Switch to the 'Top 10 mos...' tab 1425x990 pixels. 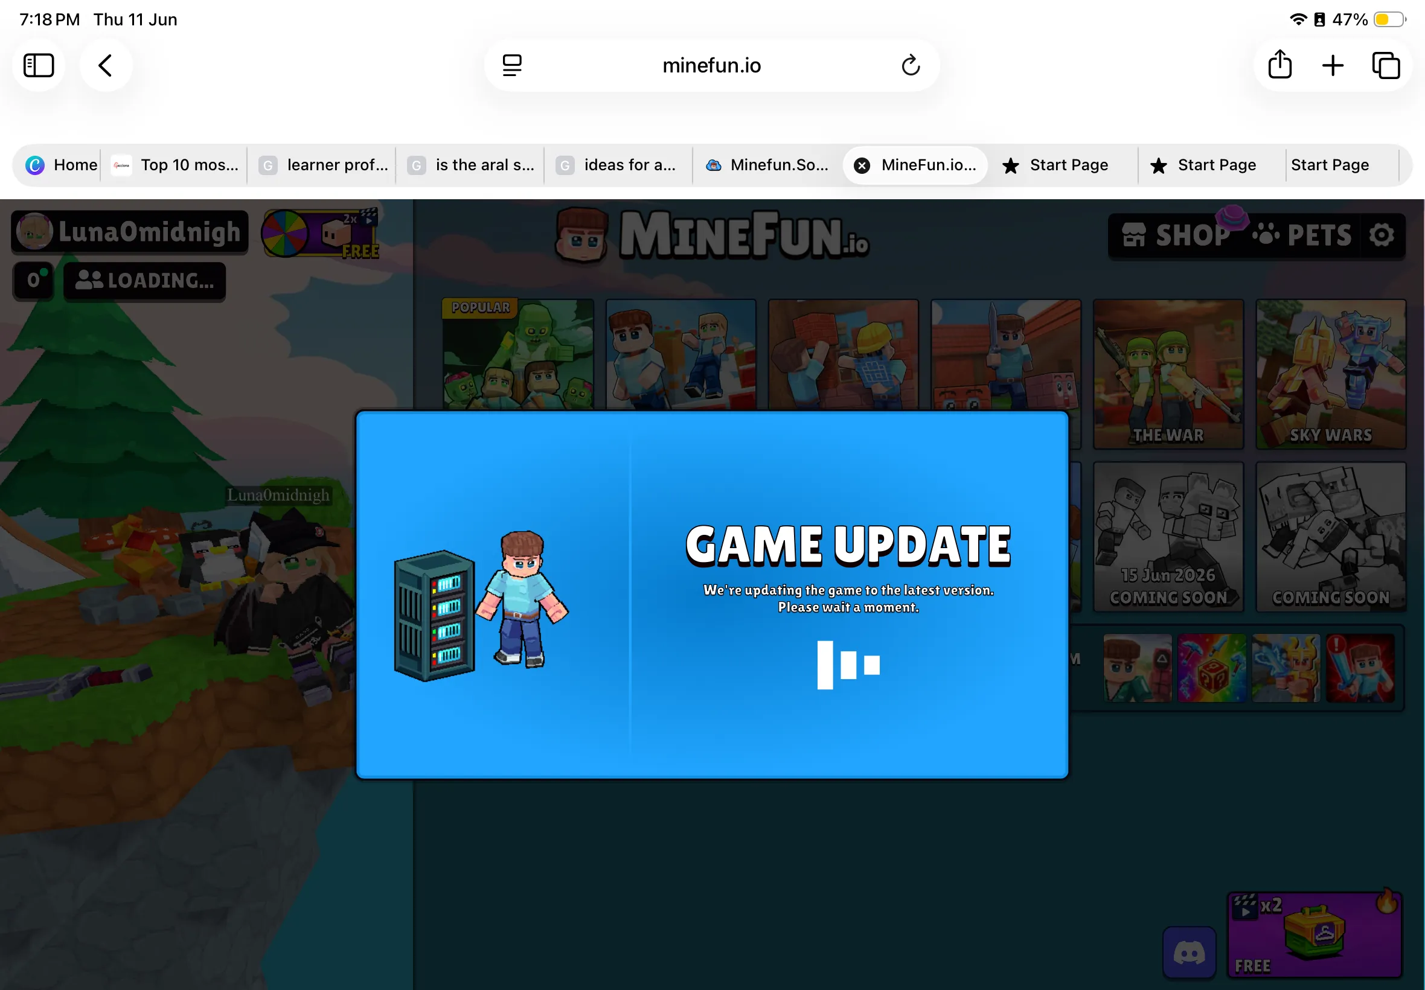click(x=175, y=165)
